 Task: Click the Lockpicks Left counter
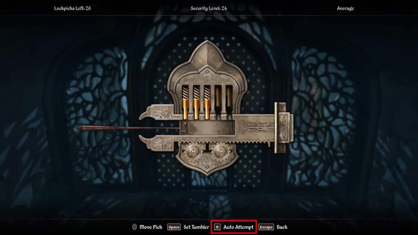coord(73,8)
